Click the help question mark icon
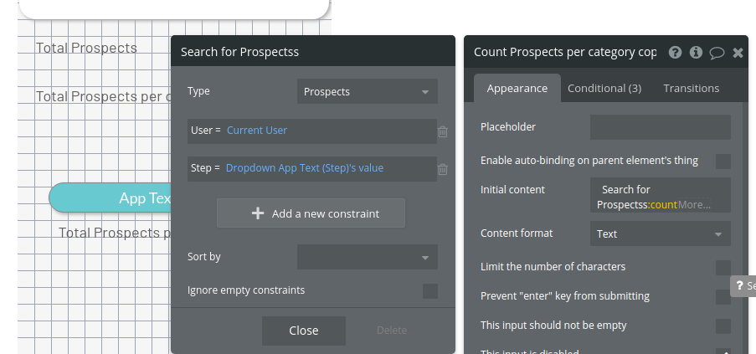756x354 pixels. [x=675, y=52]
